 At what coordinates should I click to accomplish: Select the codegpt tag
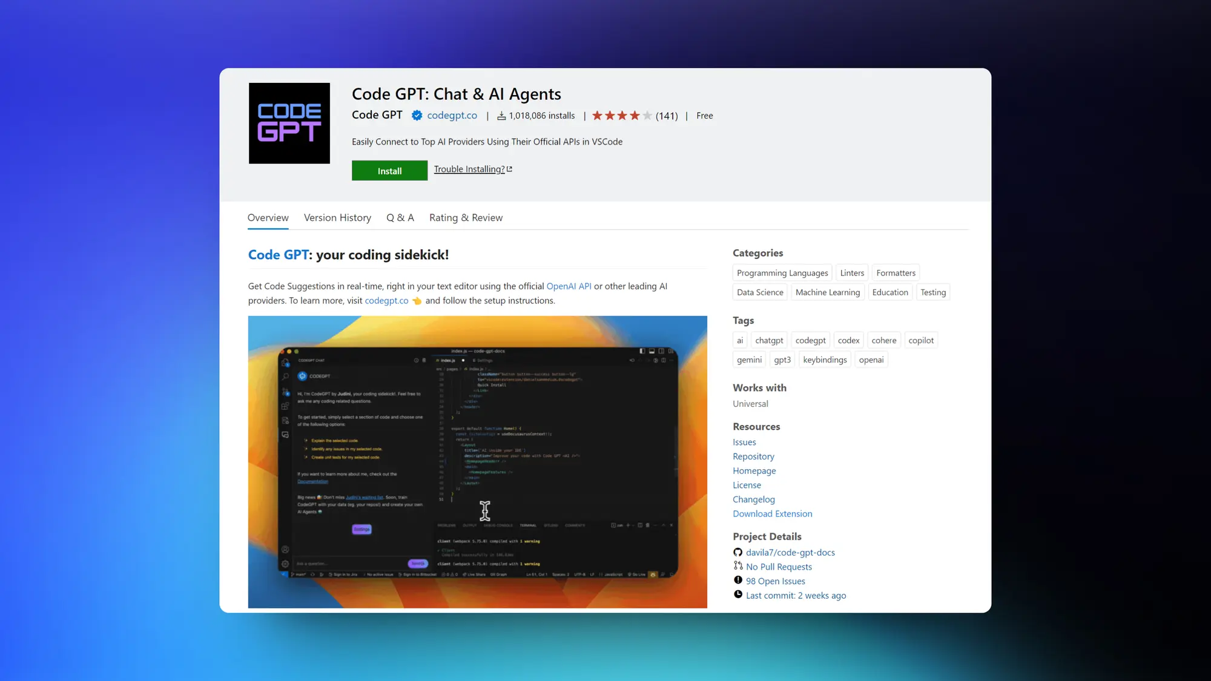point(810,340)
